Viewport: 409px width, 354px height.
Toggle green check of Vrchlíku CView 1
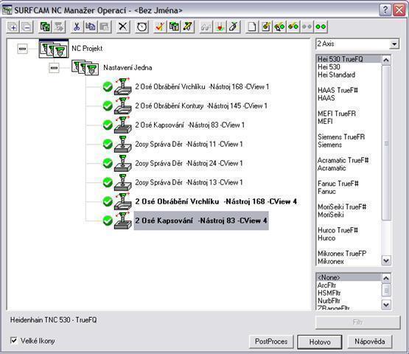(108, 87)
